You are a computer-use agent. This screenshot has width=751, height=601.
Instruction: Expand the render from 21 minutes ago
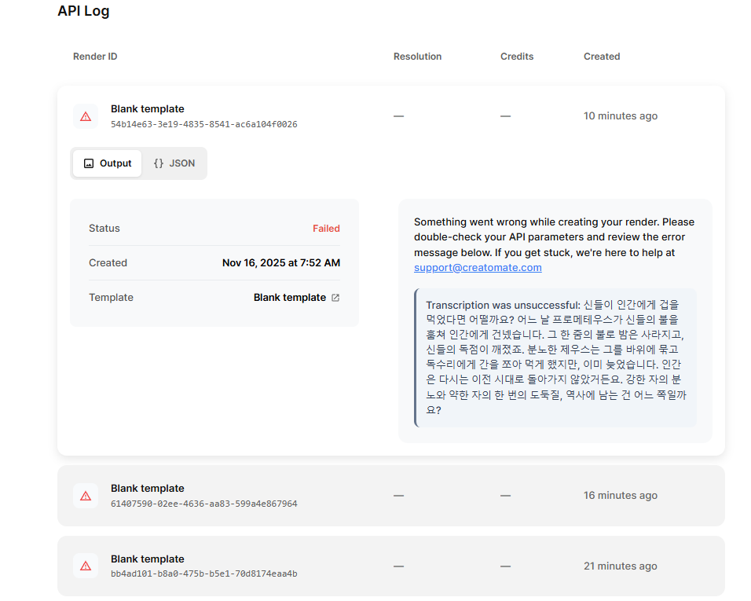coord(390,566)
